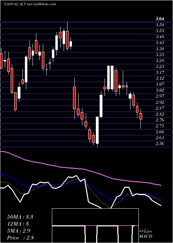The image size is (173, 243).
Task: Select the 3.28 price axis label
Action: 160,60
